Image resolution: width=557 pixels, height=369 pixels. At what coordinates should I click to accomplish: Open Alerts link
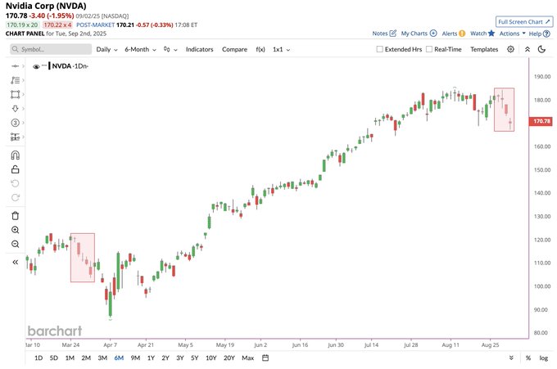453,34
